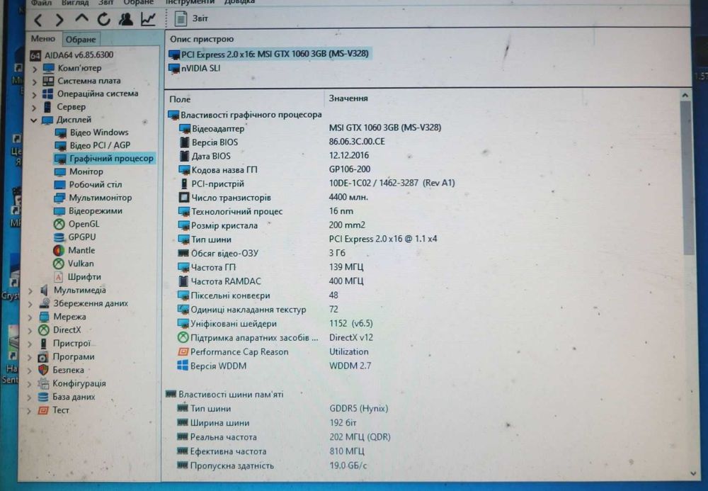Image resolution: width=708 pixels, height=491 pixels.
Task: Expand the Комп'ютер tree node
Action: (35, 69)
